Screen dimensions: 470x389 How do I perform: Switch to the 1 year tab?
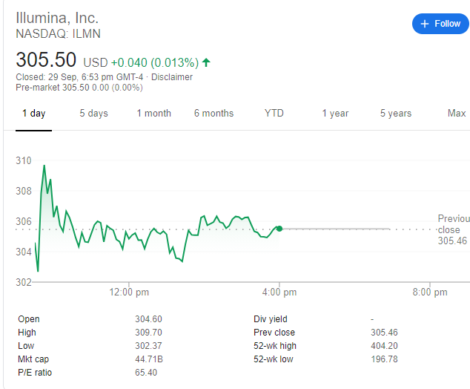pyautogui.click(x=335, y=114)
